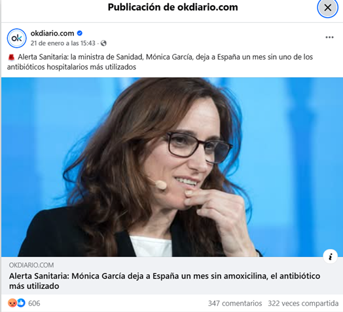Open the amoxicilina article headline
This screenshot has width=343, height=312.
click(x=164, y=281)
